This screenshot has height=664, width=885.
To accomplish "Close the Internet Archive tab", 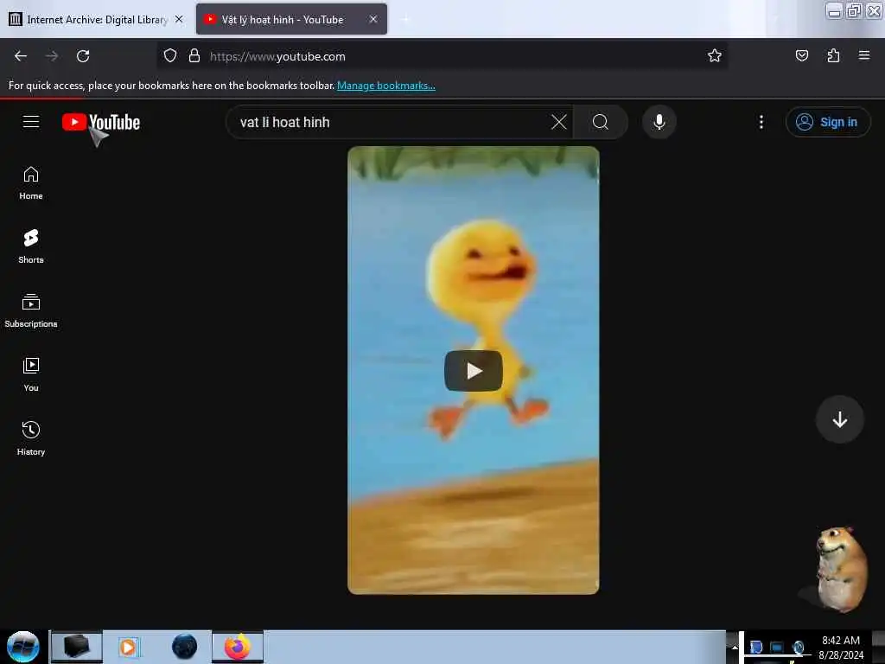I will (179, 19).
